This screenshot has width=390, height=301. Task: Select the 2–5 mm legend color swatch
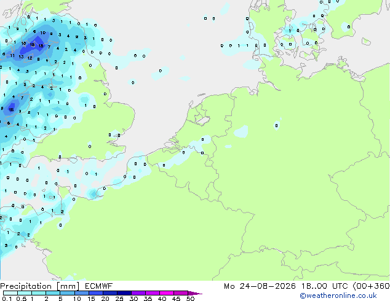pos(53,293)
